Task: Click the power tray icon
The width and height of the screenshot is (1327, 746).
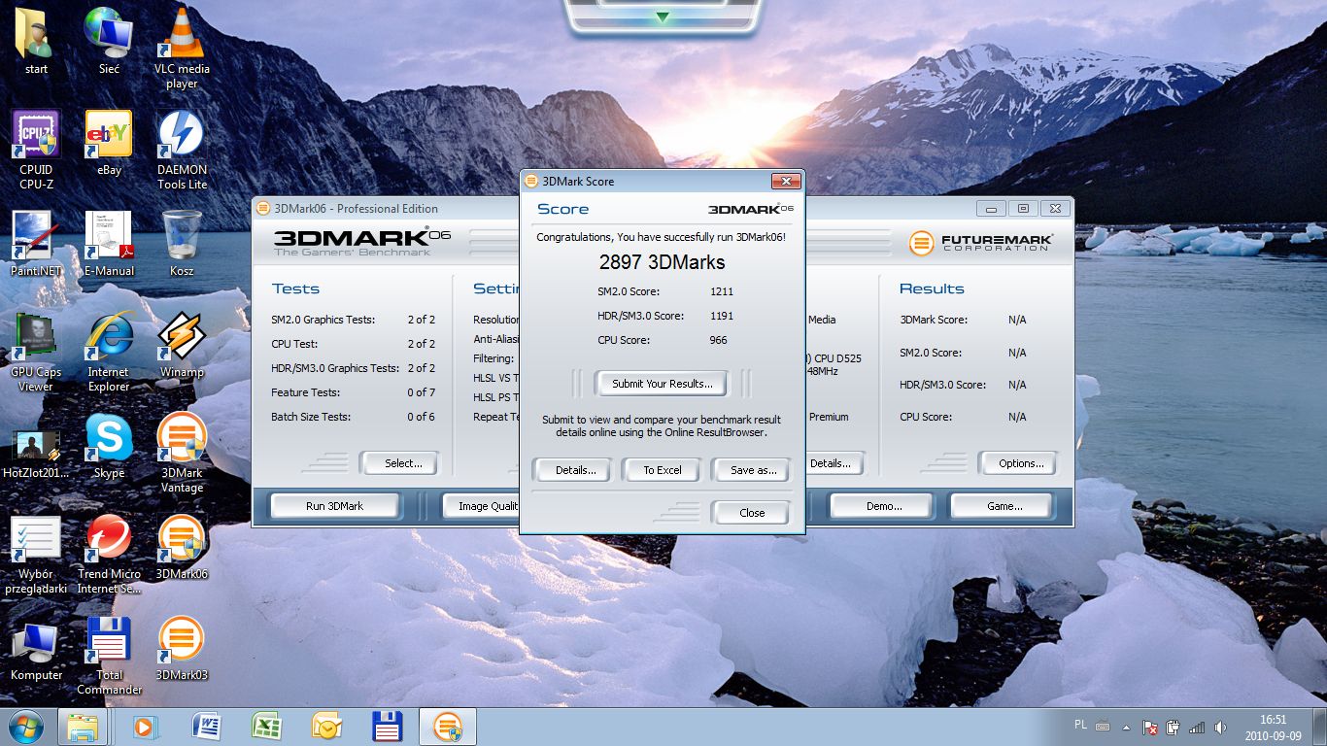Action: coord(1173,728)
